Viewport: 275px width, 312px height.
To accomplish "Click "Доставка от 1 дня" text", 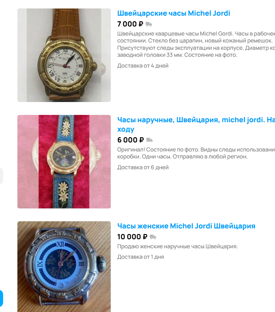I will point(140,257).
